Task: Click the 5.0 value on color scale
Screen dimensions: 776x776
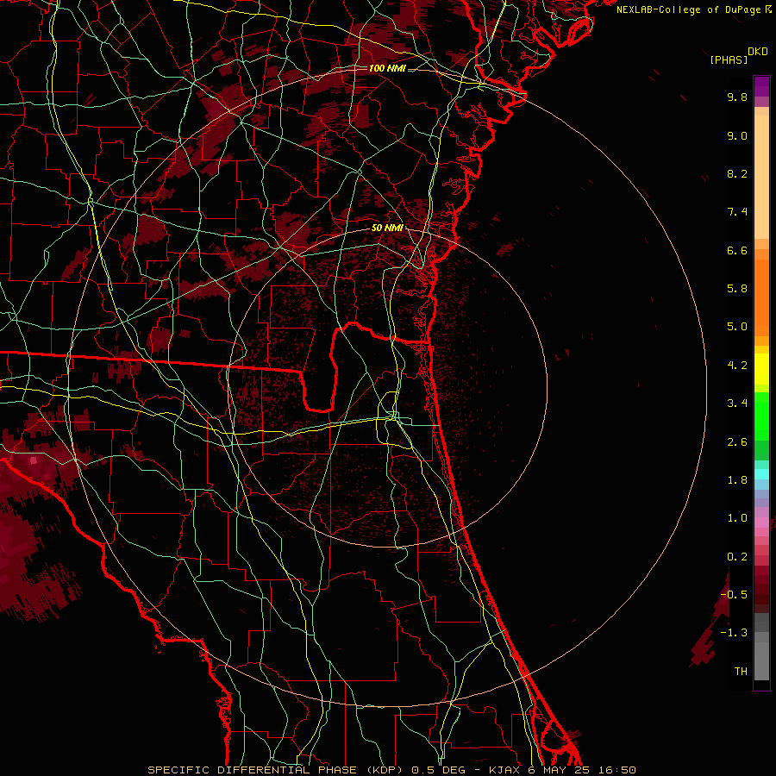Action: click(737, 327)
